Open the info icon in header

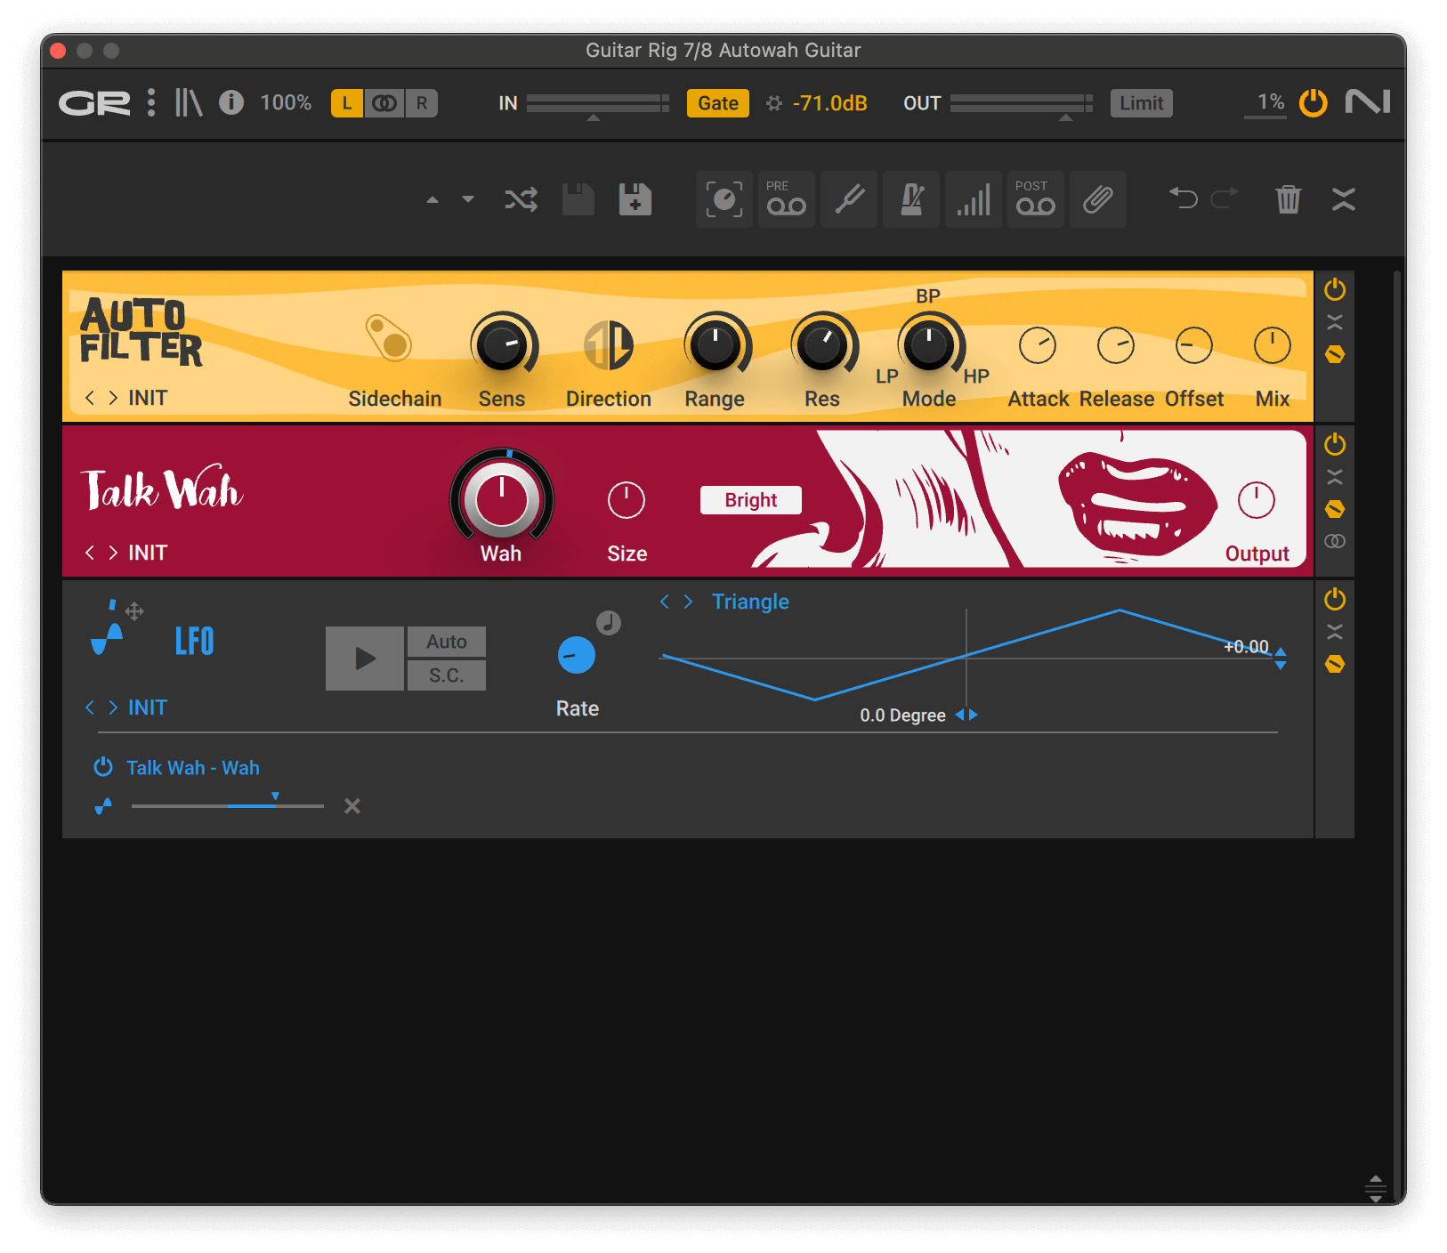pyautogui.click(x=231, y=103)
